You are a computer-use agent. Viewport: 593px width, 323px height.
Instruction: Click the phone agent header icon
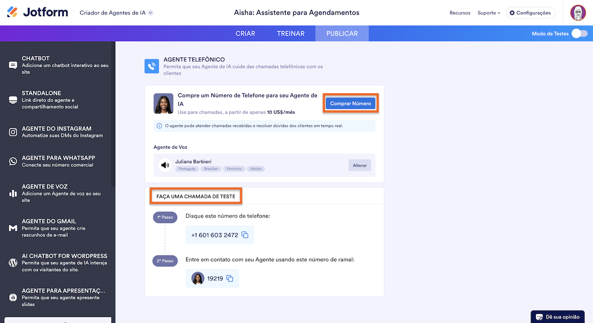pyautogui.click(x=152, y=66)
